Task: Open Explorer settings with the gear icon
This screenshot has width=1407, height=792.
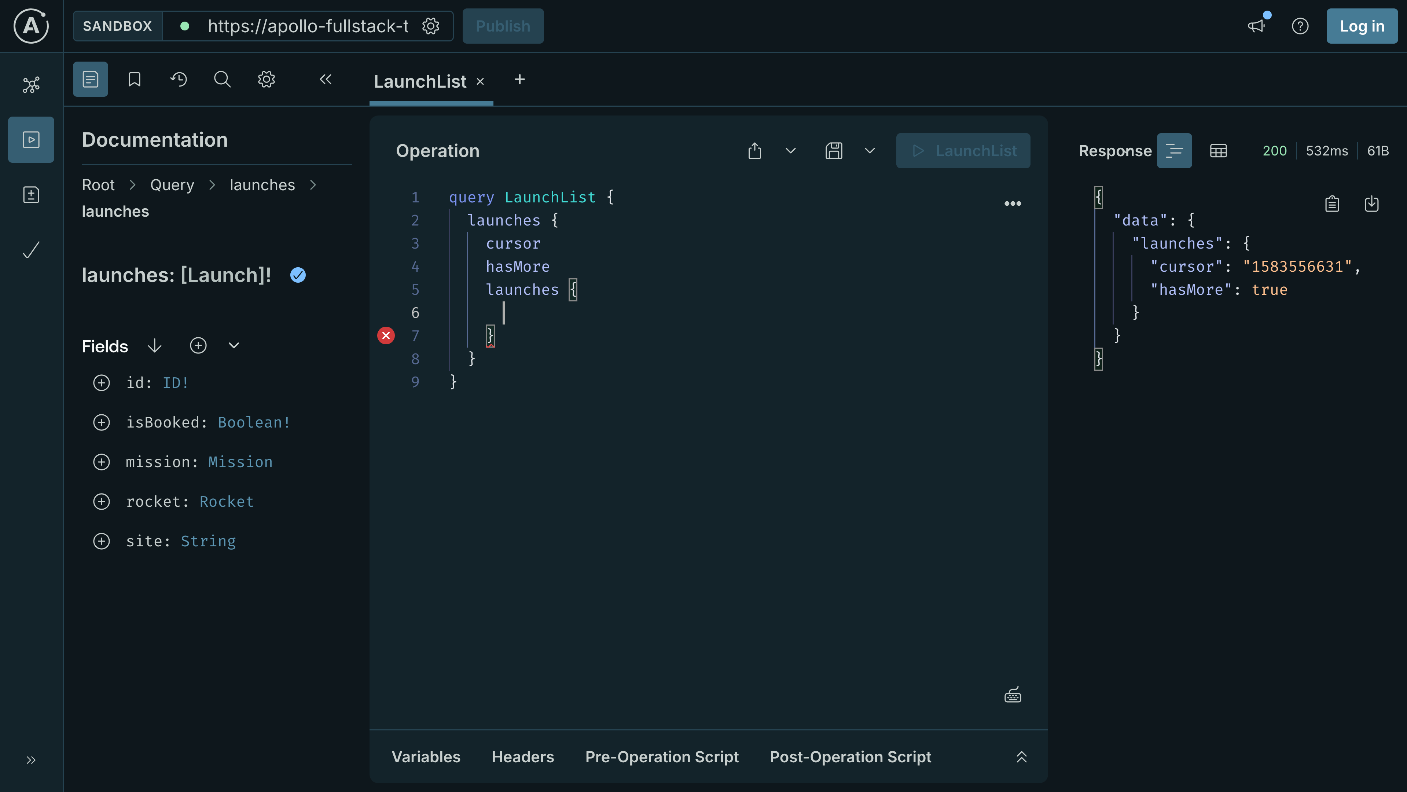Action: point(266,79)
